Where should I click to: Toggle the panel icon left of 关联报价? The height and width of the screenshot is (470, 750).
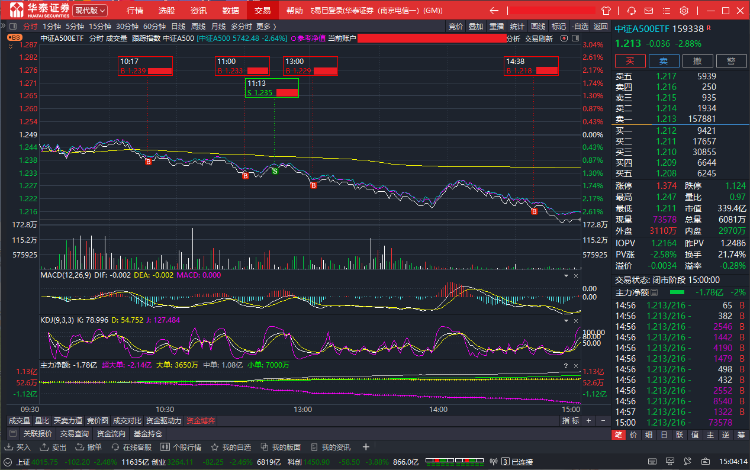(x=12, y=433)
